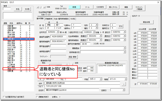Click the 喪失日 label button
The height and width of the screenshot is (101, 162).
pos(107,36)
